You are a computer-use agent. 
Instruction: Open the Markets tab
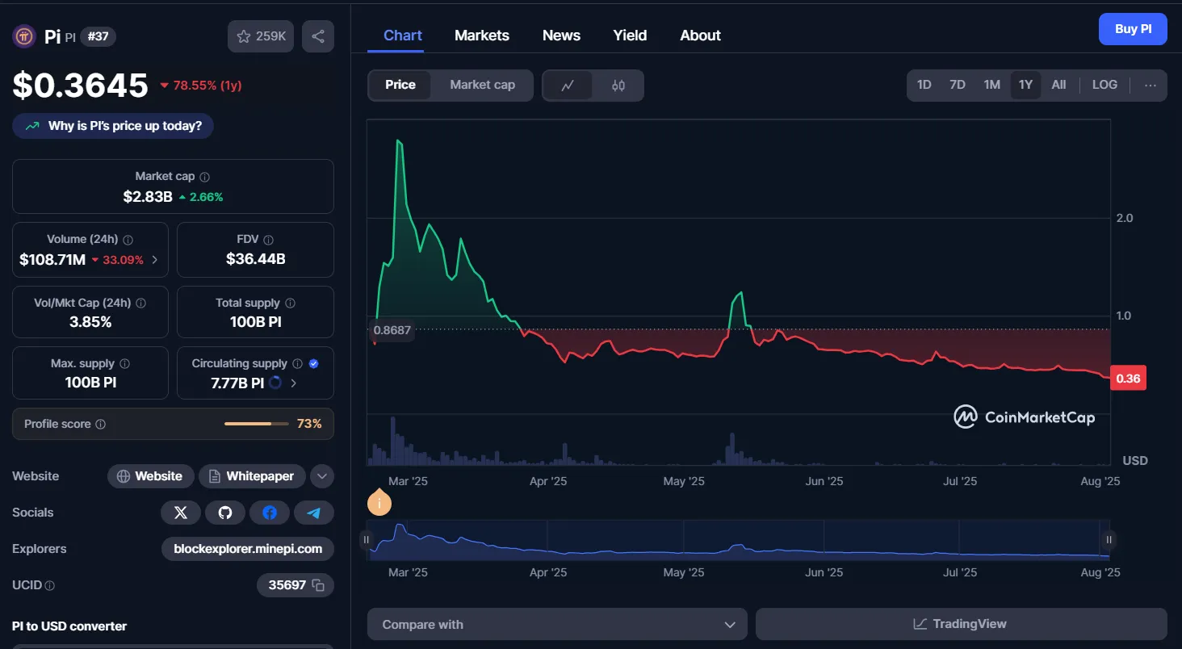click(x=482, y=36)
